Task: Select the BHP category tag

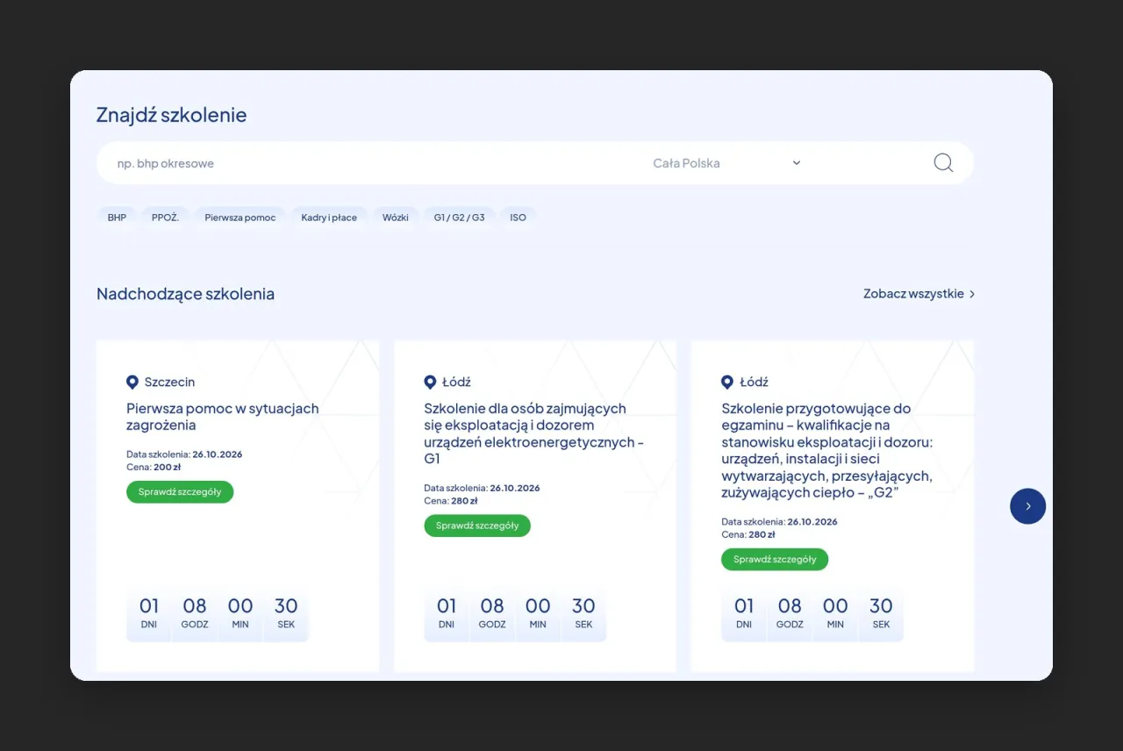Action: click(x=117, y=217)
